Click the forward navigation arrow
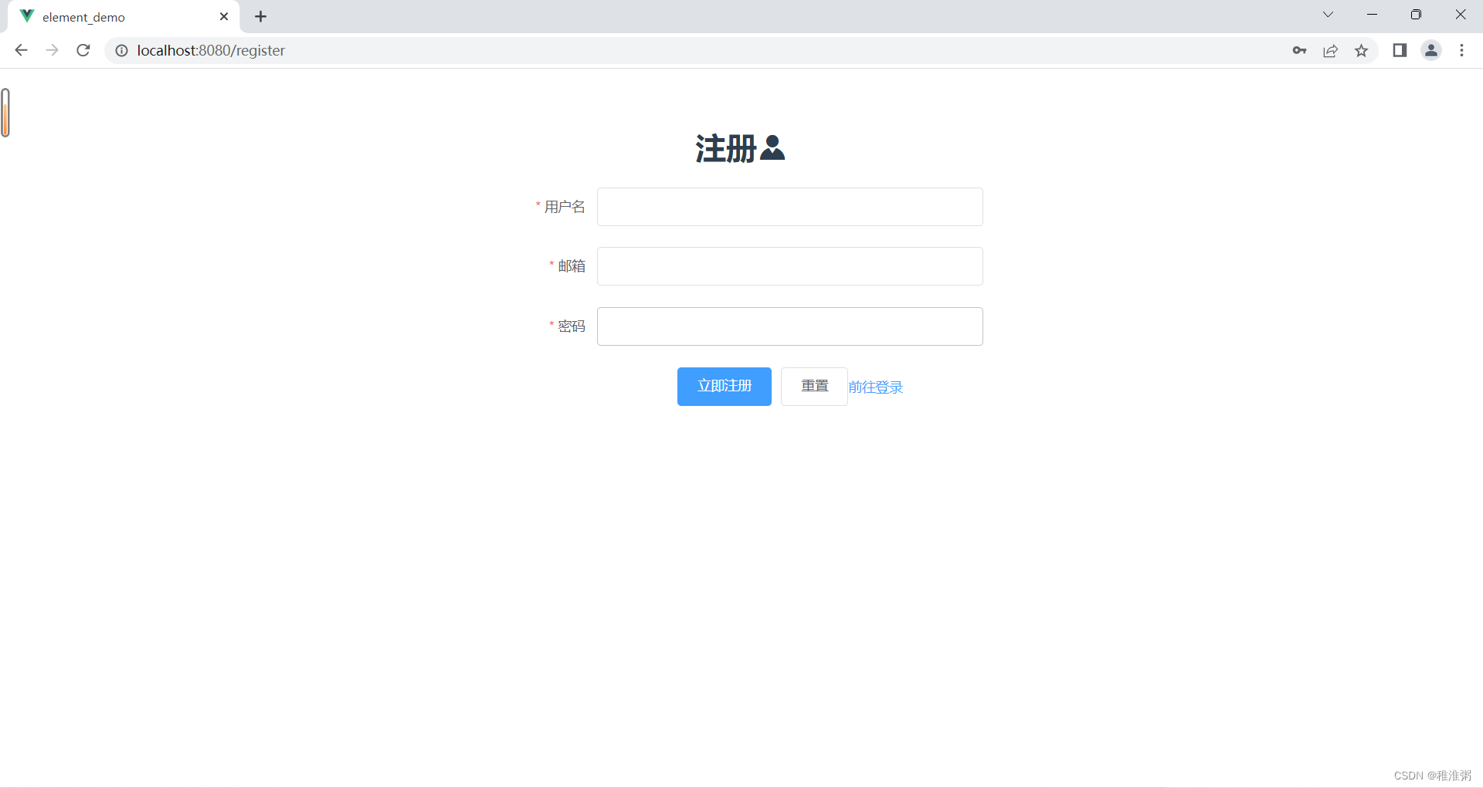Screen dimensions: 1483x788 click(x=52, y=50)
